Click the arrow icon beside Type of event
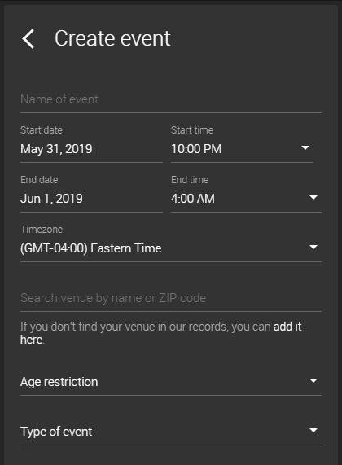 tap(313, 430)
